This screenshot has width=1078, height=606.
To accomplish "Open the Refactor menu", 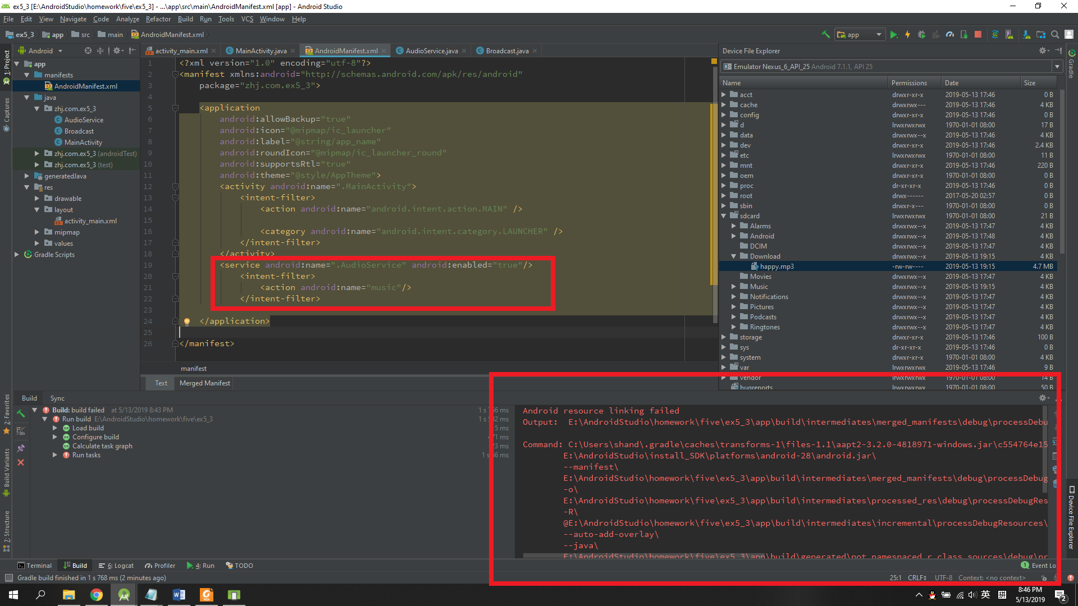I will click(158, 19).
